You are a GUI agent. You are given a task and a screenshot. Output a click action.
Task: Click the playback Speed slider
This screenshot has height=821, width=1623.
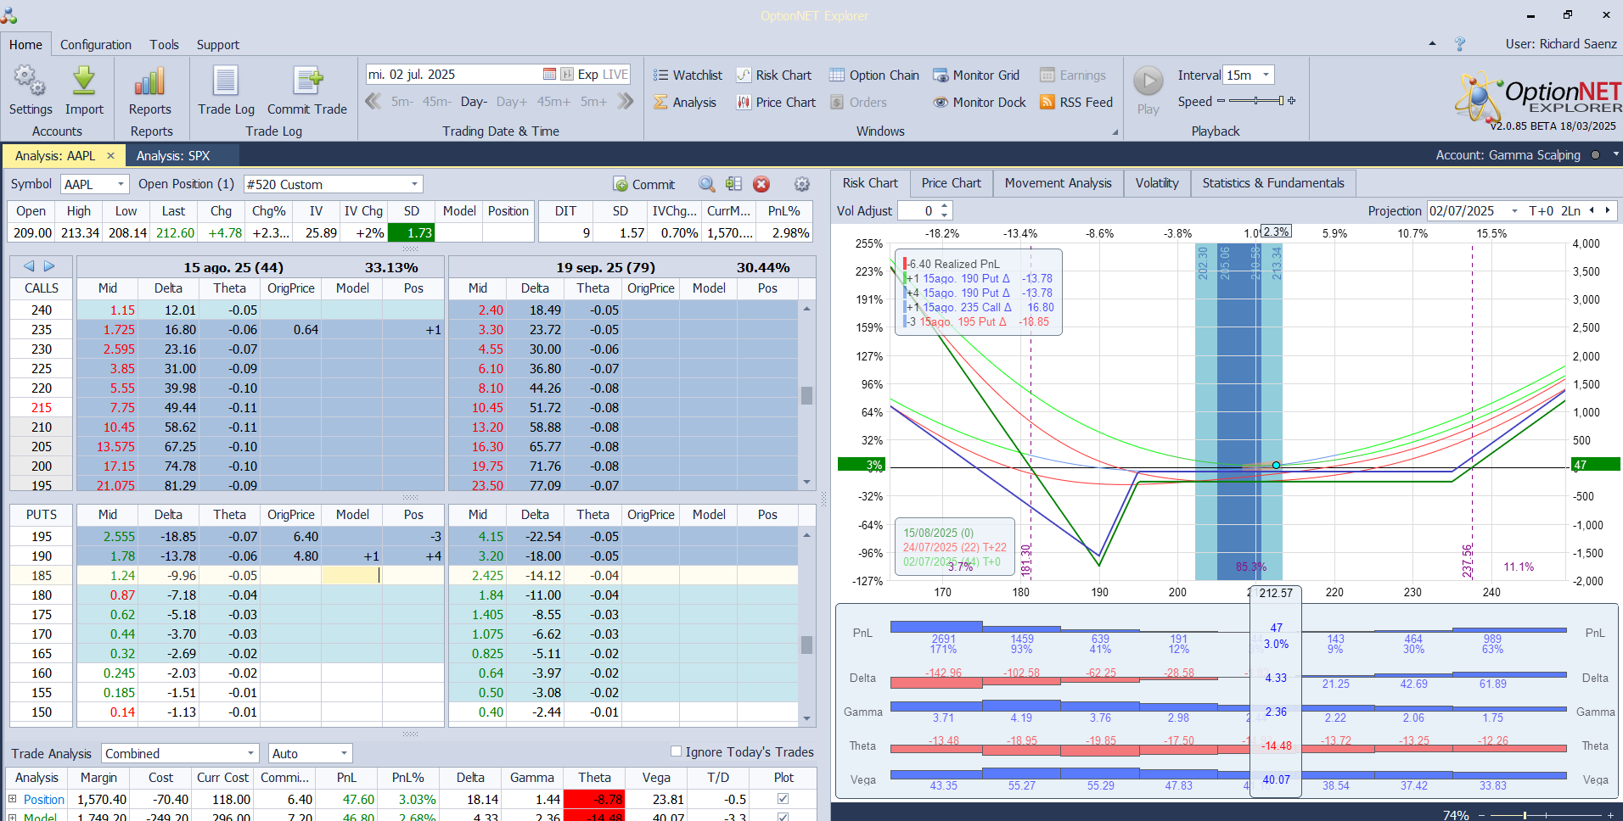click(1256, 101)
